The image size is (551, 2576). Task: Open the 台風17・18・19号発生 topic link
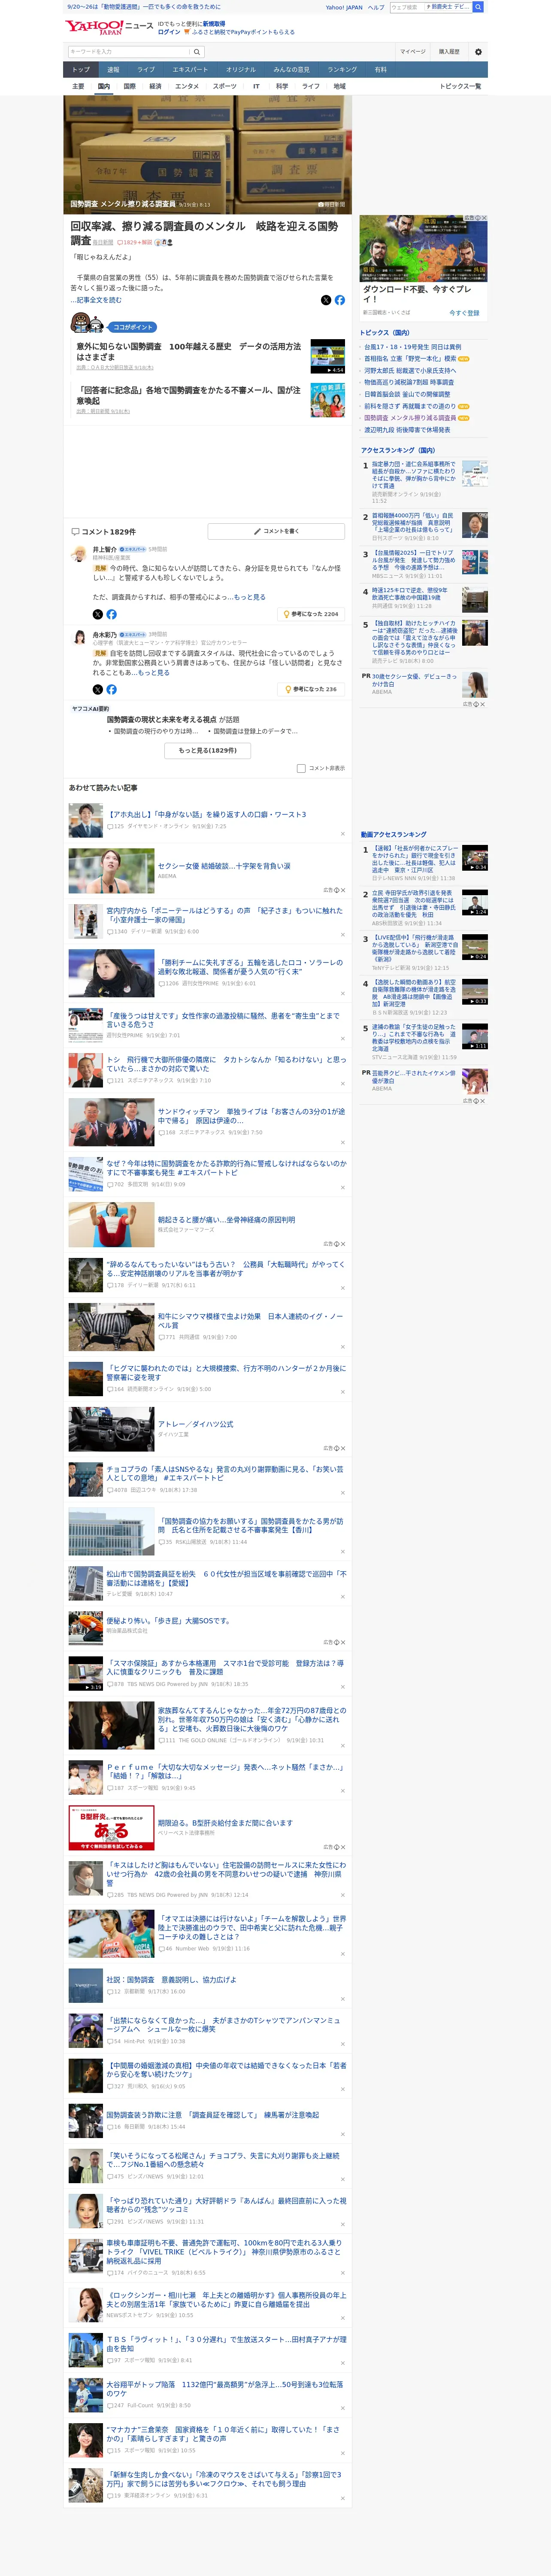pyautogui.click(x=413, y=347)
